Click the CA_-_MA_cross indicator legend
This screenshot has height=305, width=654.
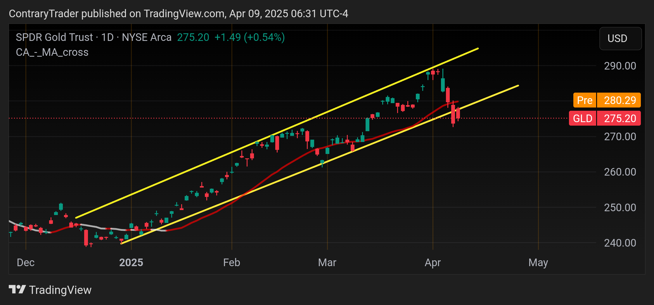click(52, 52)
